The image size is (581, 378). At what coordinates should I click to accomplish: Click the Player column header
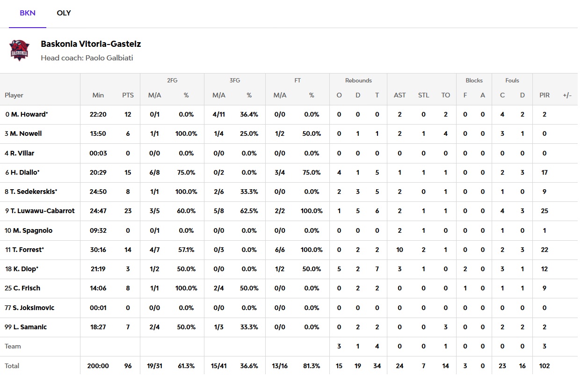tap(14, 95)
